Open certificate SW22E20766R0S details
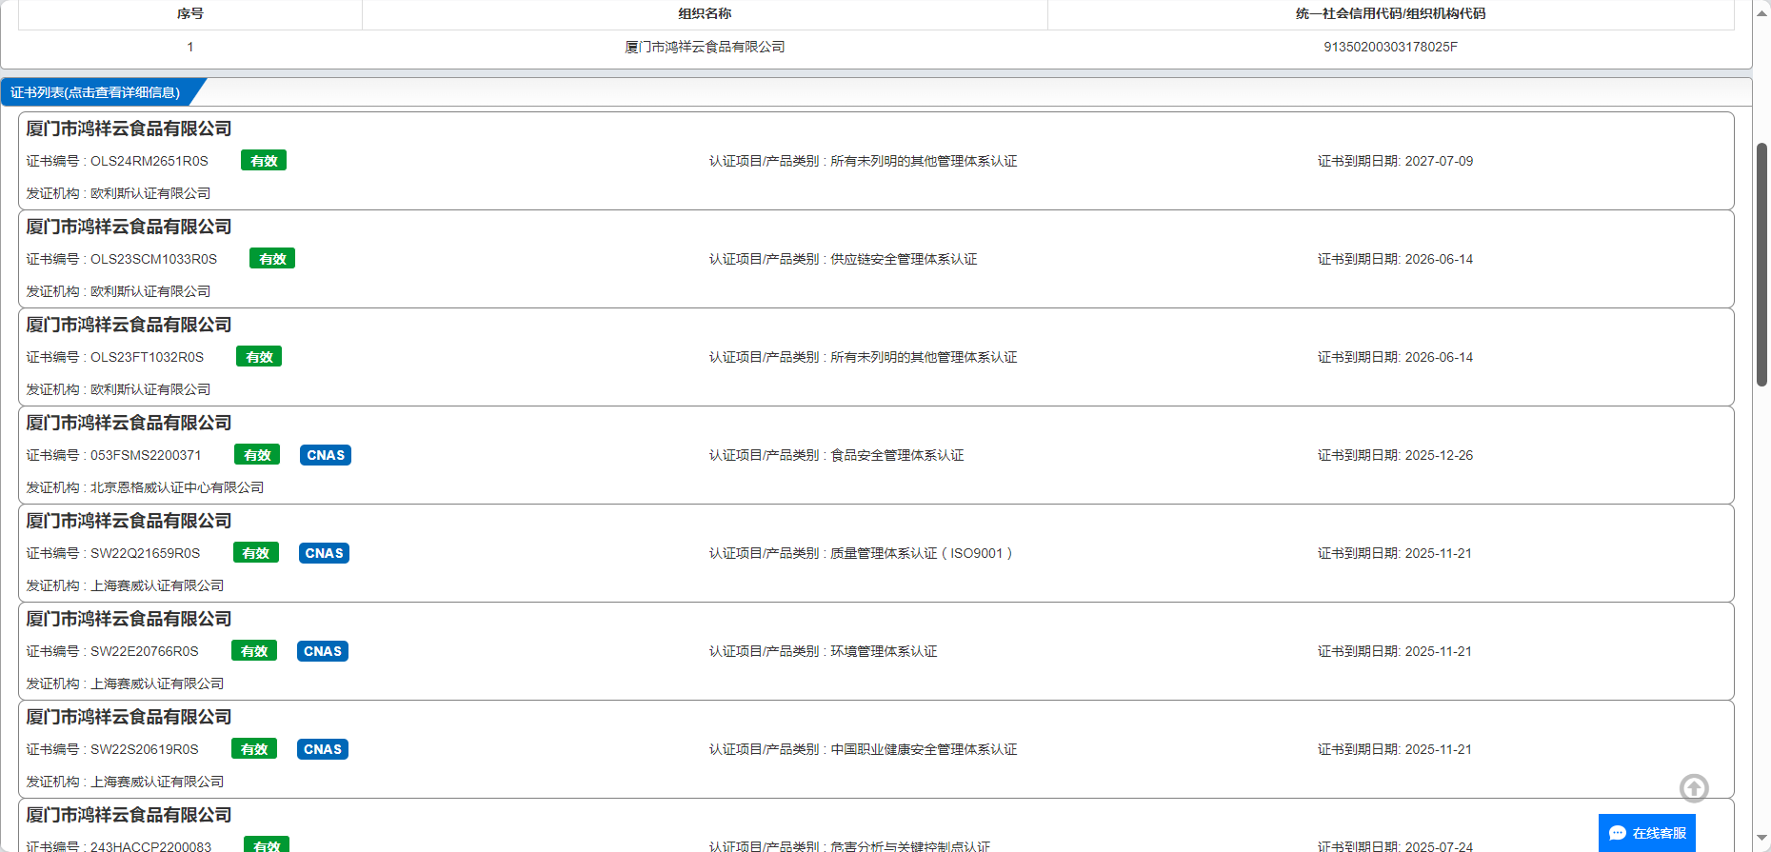The width and height of the screenshot is (1771, 852). [x=876, y=651]
